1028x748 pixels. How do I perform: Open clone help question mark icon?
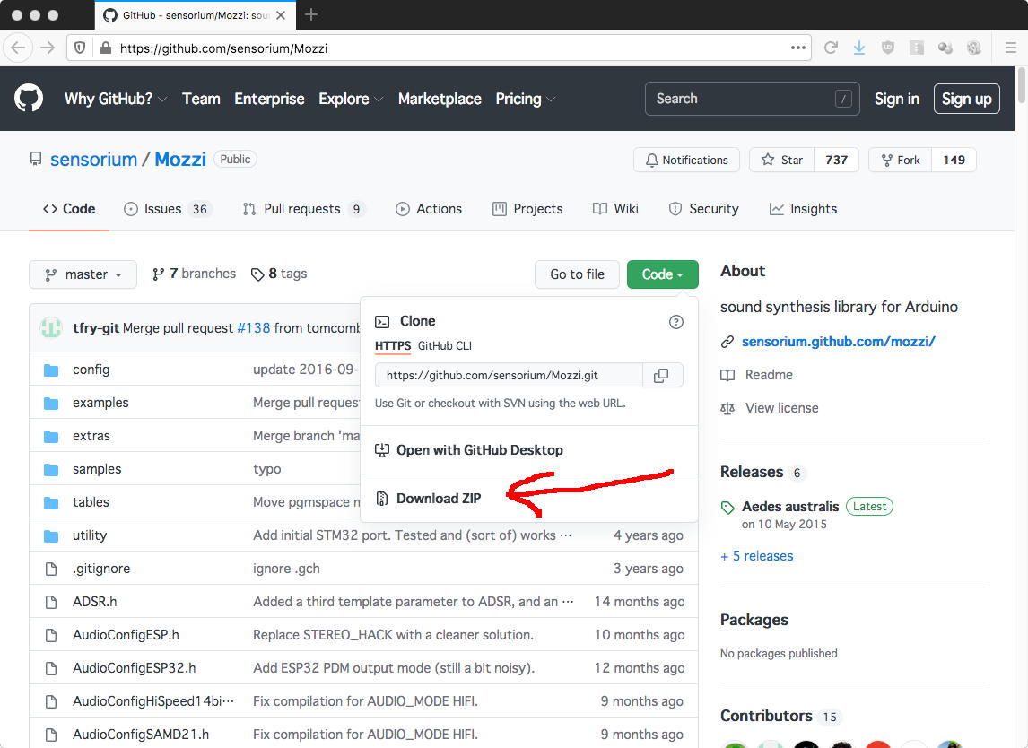point(676,322)
